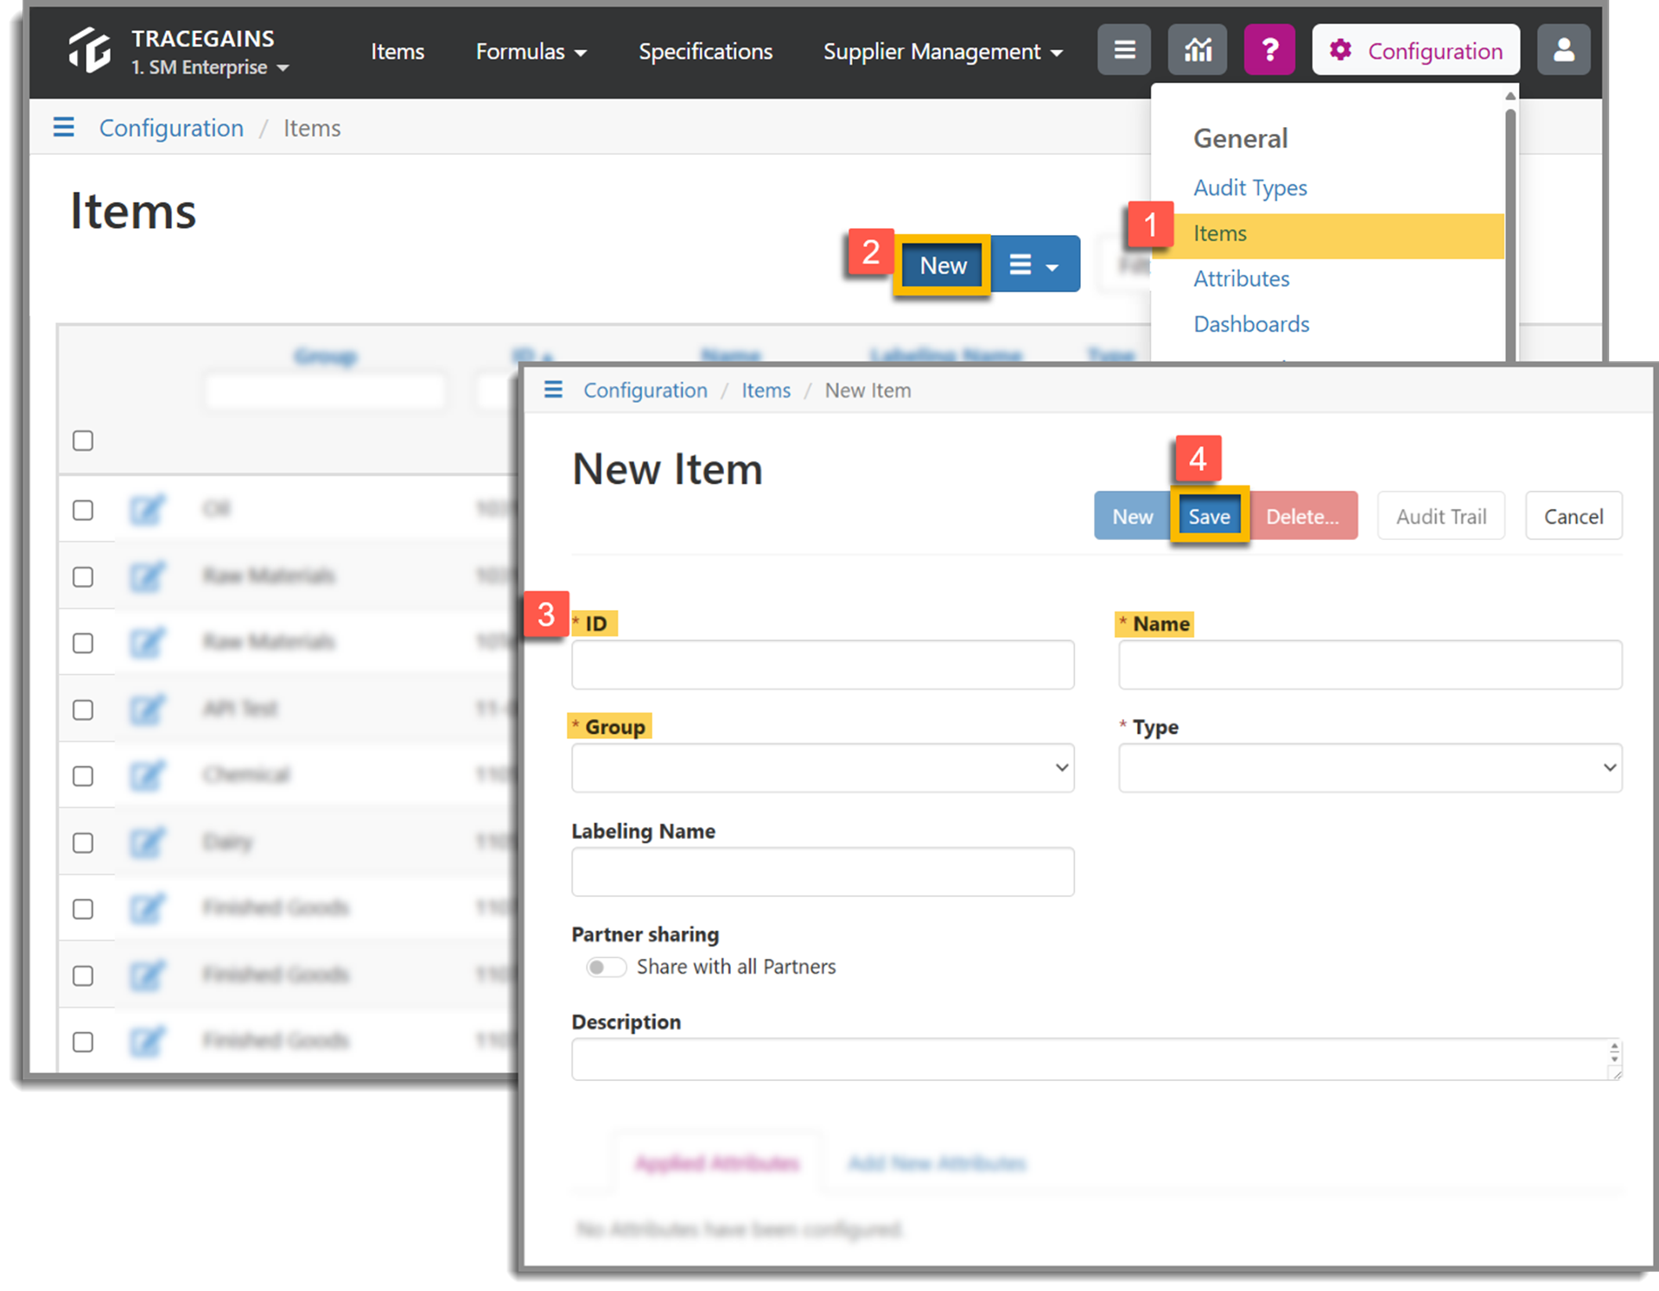Image resolution: width=1659 pixels, height=1291 pixels.
Task: Enable the Share with all Partners toggle
Action: [606, 967]
